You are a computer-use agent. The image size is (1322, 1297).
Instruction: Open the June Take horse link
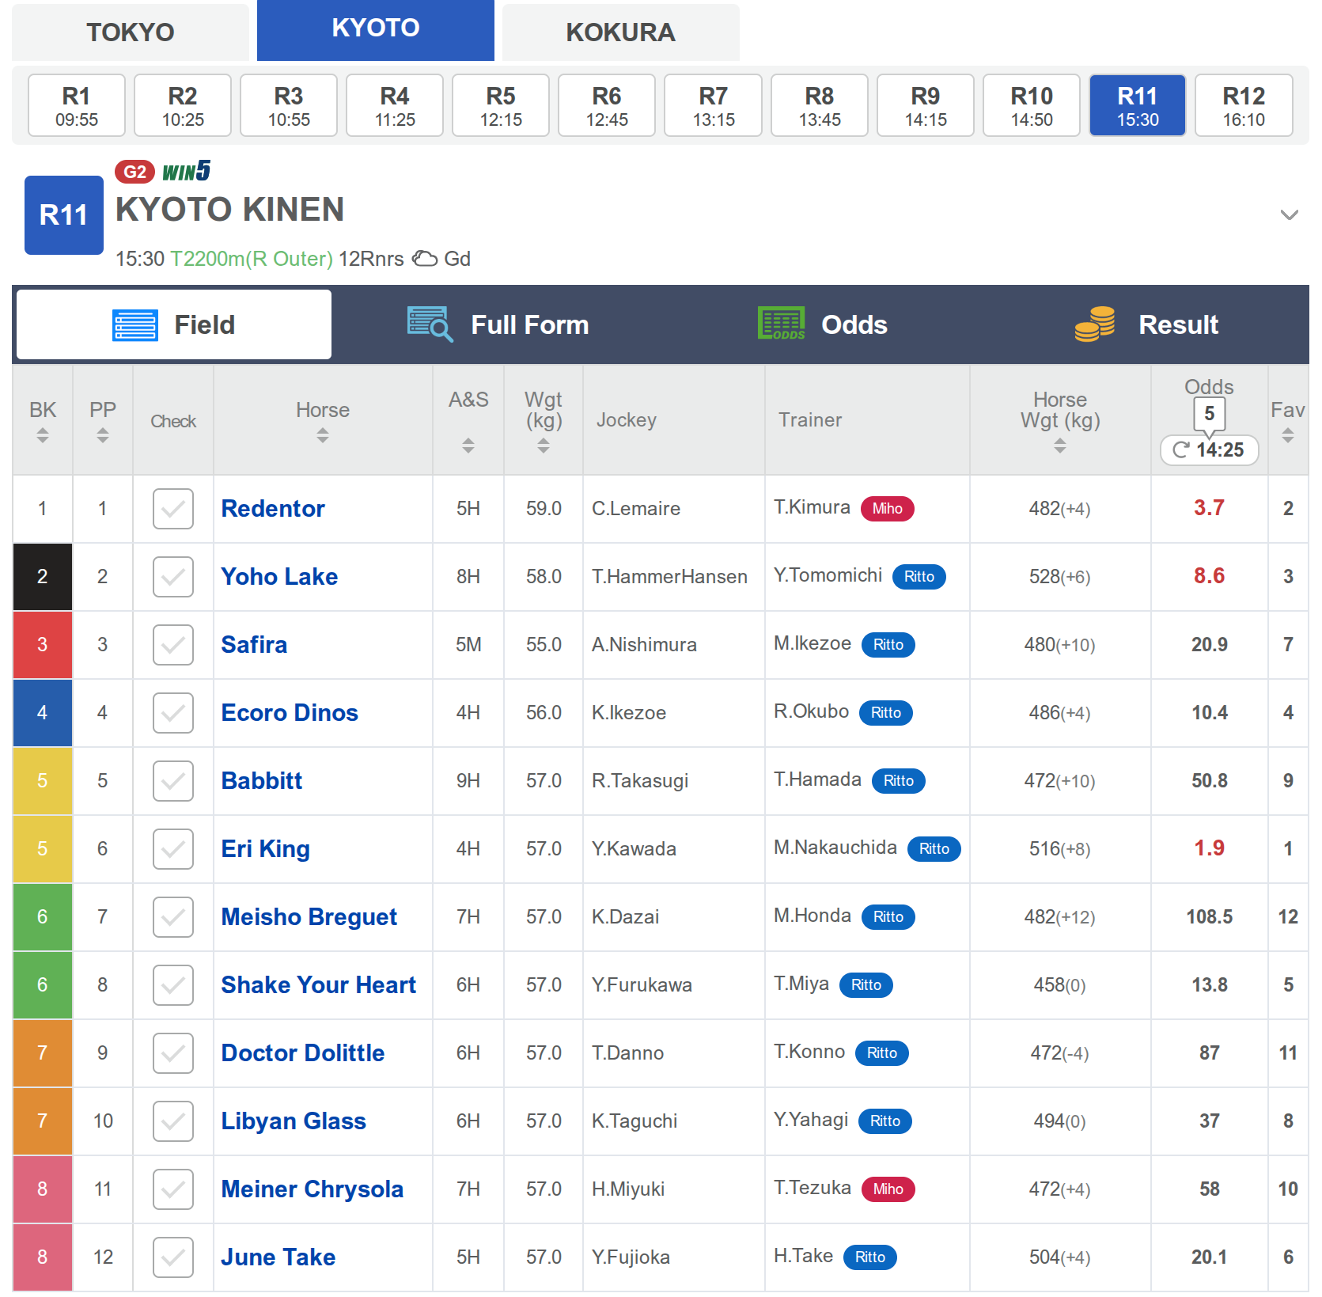[x=278, y=1257]
